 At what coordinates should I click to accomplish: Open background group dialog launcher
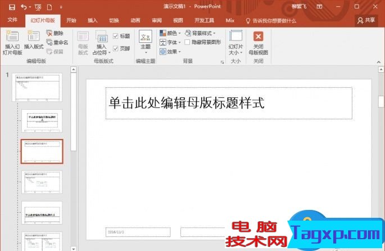[222, 62]
